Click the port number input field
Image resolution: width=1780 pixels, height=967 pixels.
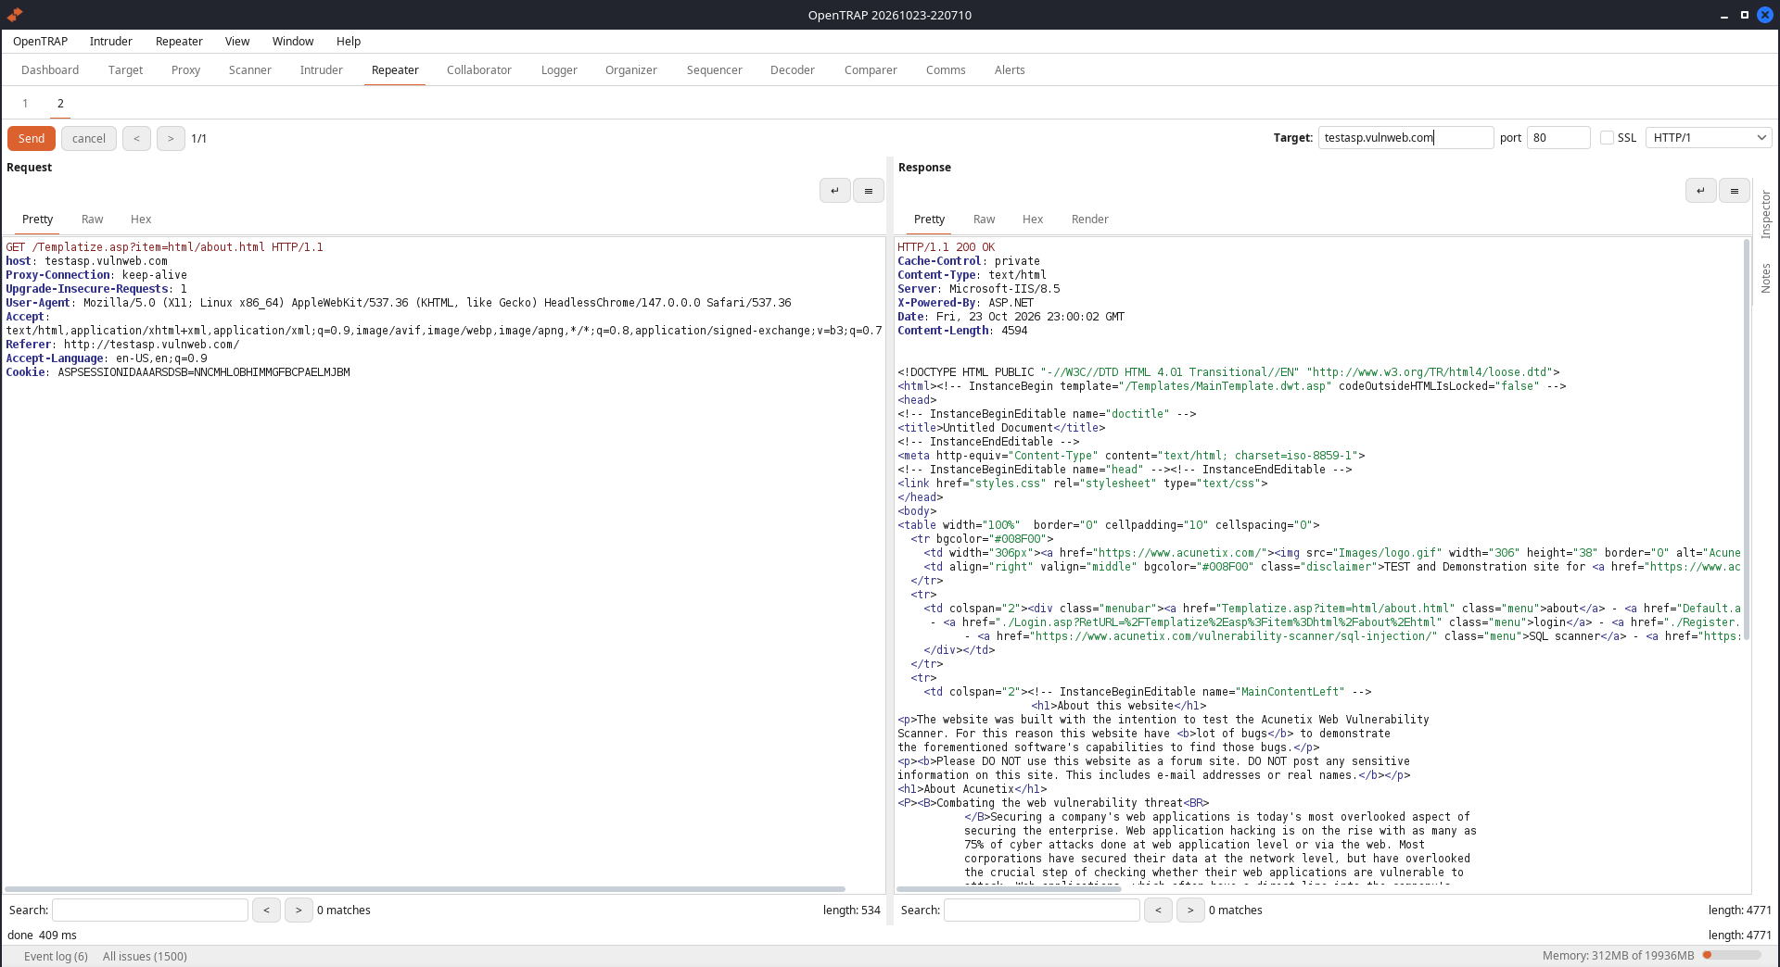[1558, 138]
